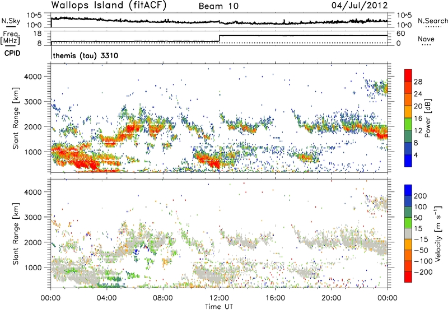Click the date "04/Jul/2012"
The image size is (448, 310).
pos(360,6)
